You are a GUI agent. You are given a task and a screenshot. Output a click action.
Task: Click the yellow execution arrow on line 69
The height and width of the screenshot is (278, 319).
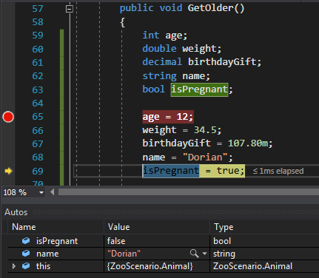(x=8, y=171)
